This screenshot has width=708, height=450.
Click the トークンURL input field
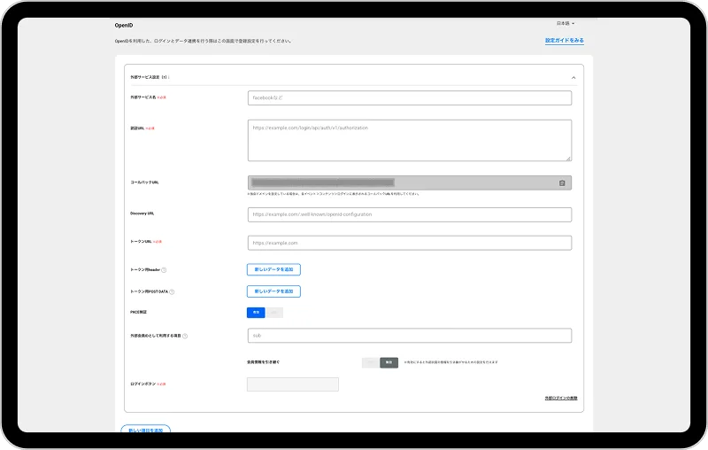pos(410,243)
